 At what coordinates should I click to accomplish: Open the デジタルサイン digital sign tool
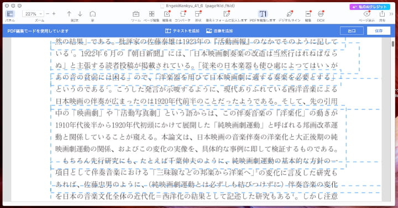point(289,14)
